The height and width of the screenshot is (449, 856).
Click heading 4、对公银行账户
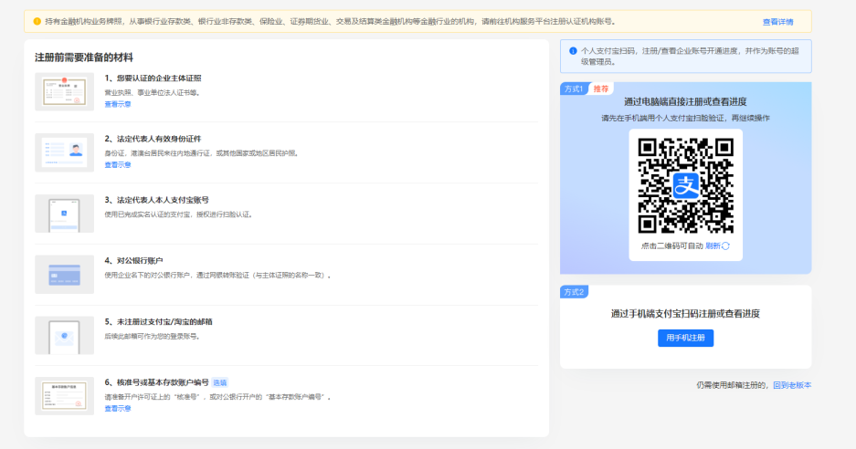tap(133, 261)
